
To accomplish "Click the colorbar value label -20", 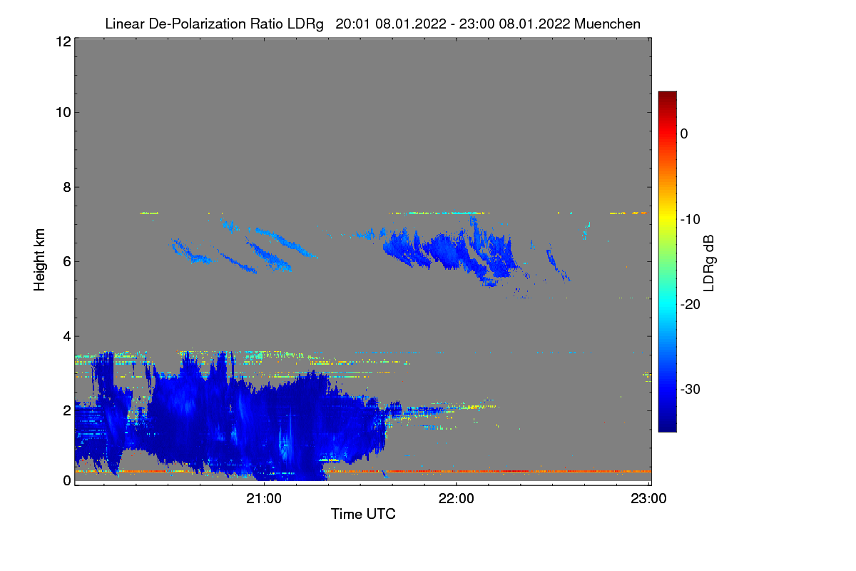I will [x=691, y=305].
